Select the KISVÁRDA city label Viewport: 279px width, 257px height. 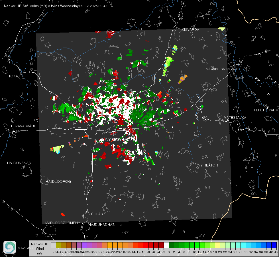click(190, 30)
